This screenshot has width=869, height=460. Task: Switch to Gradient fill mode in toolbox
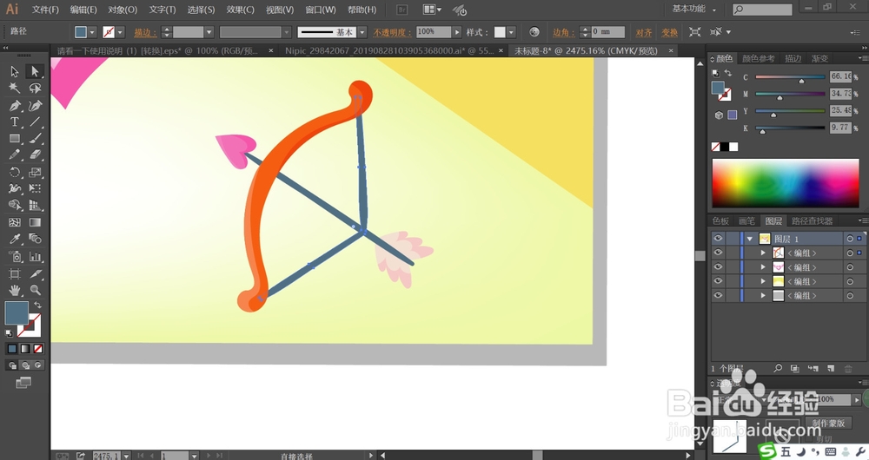pos(25,349)
